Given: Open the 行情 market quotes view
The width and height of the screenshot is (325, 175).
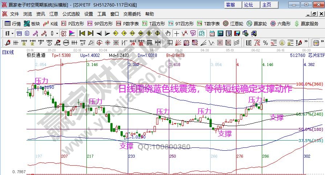Looking at the screenshot, I should pos(13,24).
